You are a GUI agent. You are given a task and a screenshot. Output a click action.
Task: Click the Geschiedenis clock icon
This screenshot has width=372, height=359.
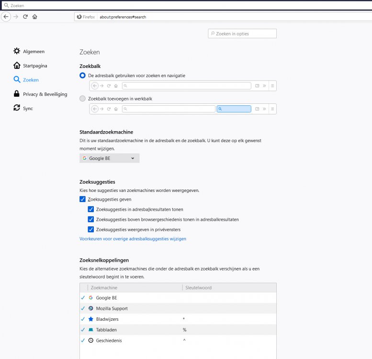(x=90, y=340)
